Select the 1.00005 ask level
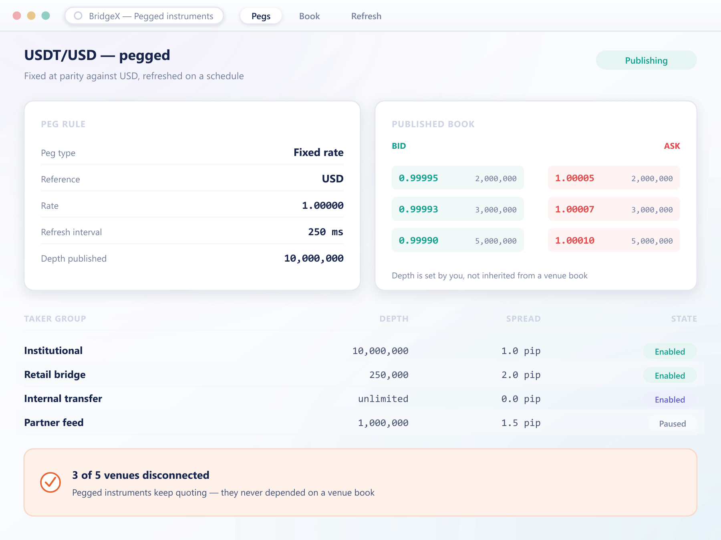Viewport: 721px width, 540px height. click(614, 178)
